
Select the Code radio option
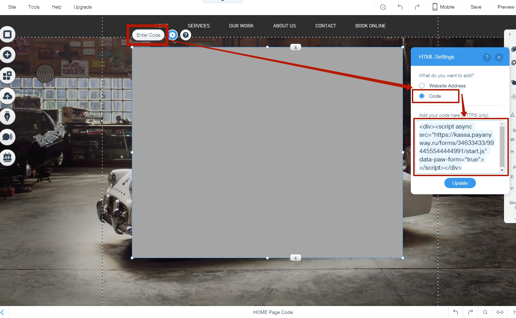click(422, 96)
